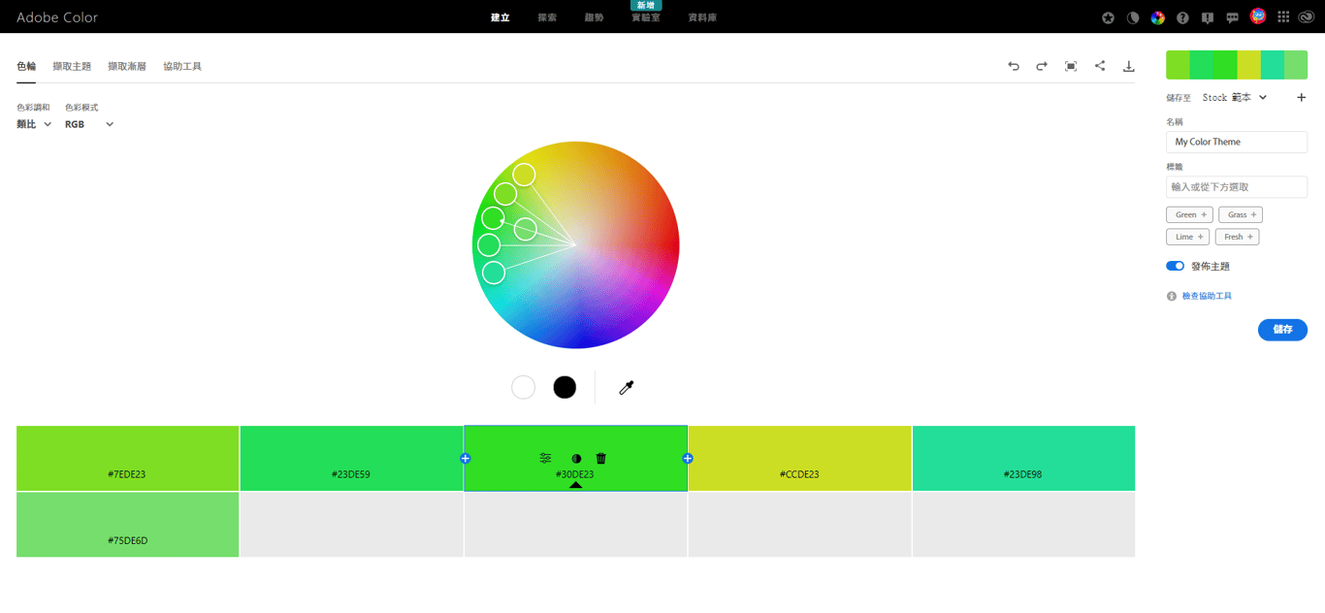Open help with the question mark icon
The image size is (1325, 613).
click(1182, 17)
